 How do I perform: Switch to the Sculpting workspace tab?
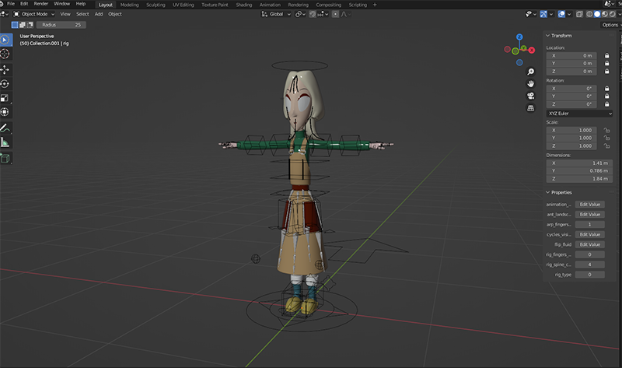point(155,4)
